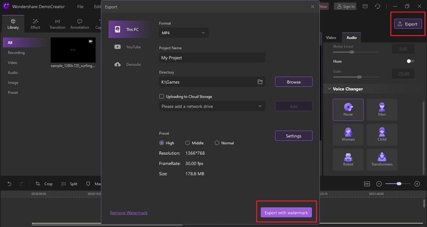Image resolution: width=427 pixels, height=227 pixels.
Task: Expand the network drive dropdown
Action: 212,106
